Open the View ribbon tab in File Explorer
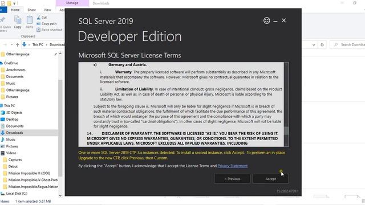 (x=47, y=10)
